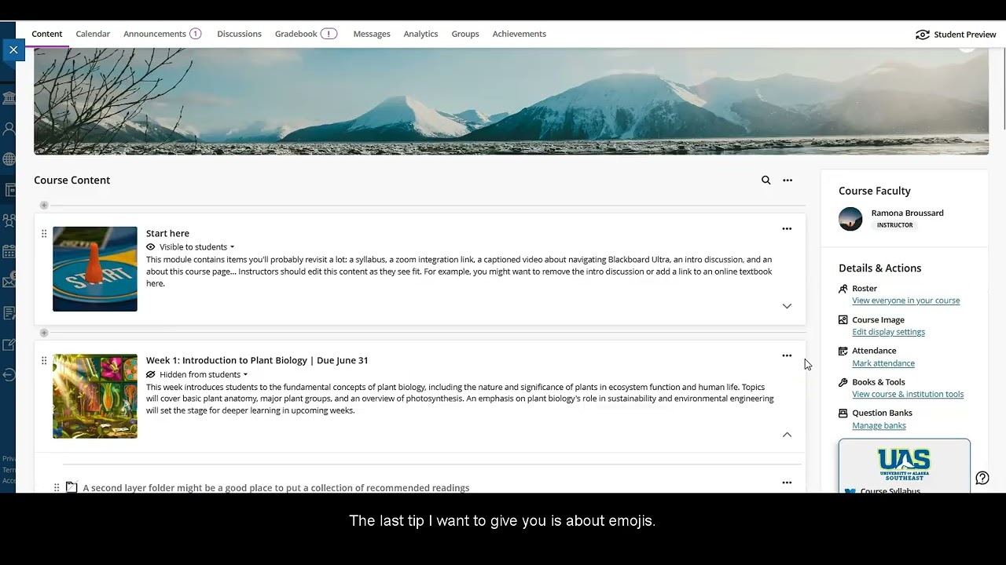Expand the Start here module chevron

tap(787, 306)
